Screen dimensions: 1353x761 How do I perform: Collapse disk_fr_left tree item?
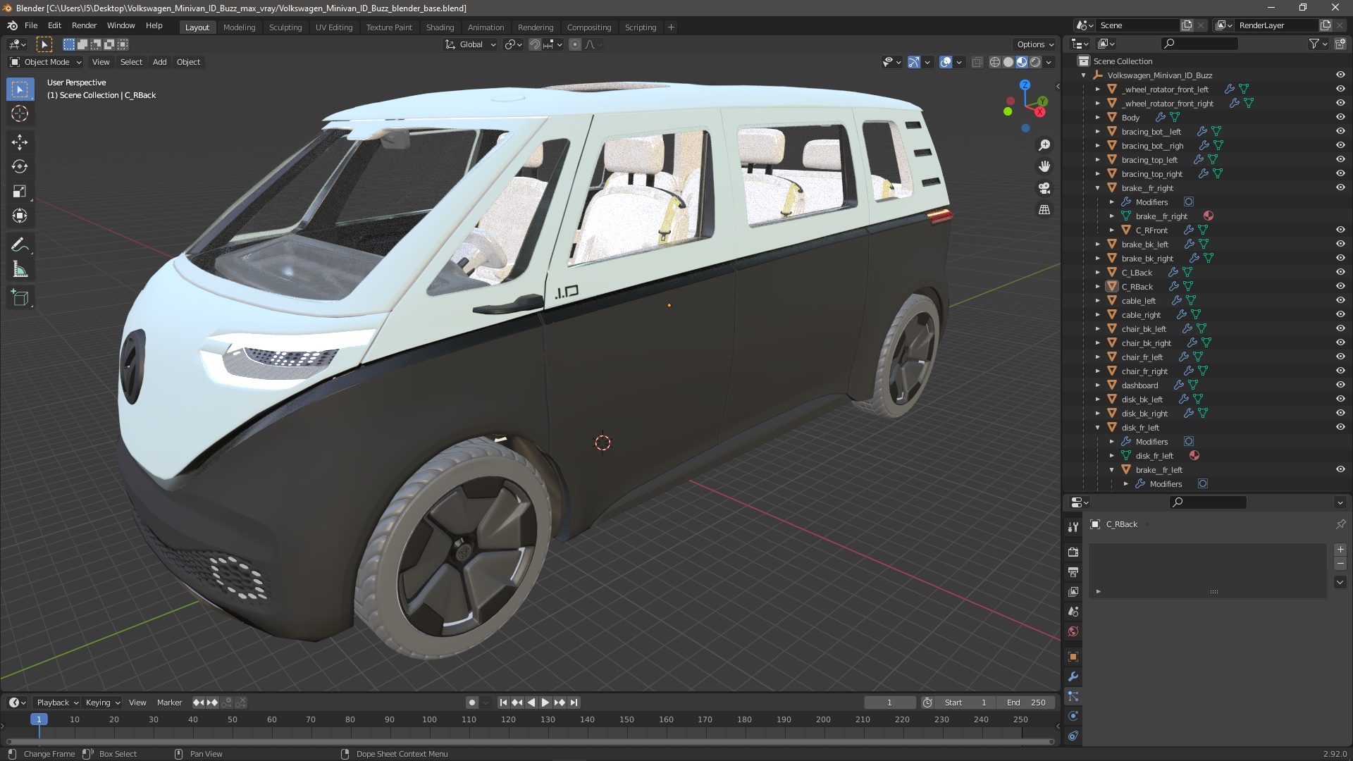[1097, 427]
